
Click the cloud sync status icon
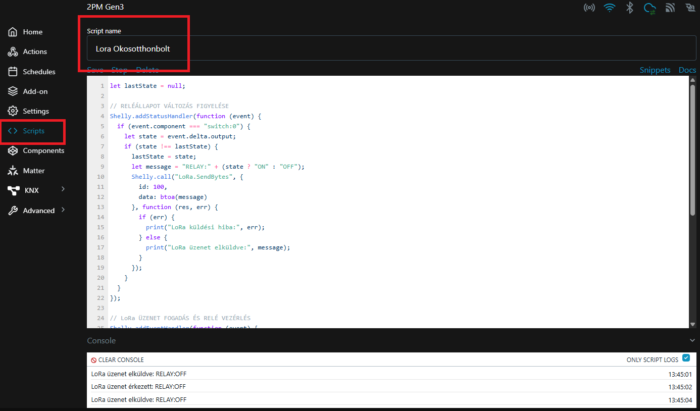[x=650, y=8]
